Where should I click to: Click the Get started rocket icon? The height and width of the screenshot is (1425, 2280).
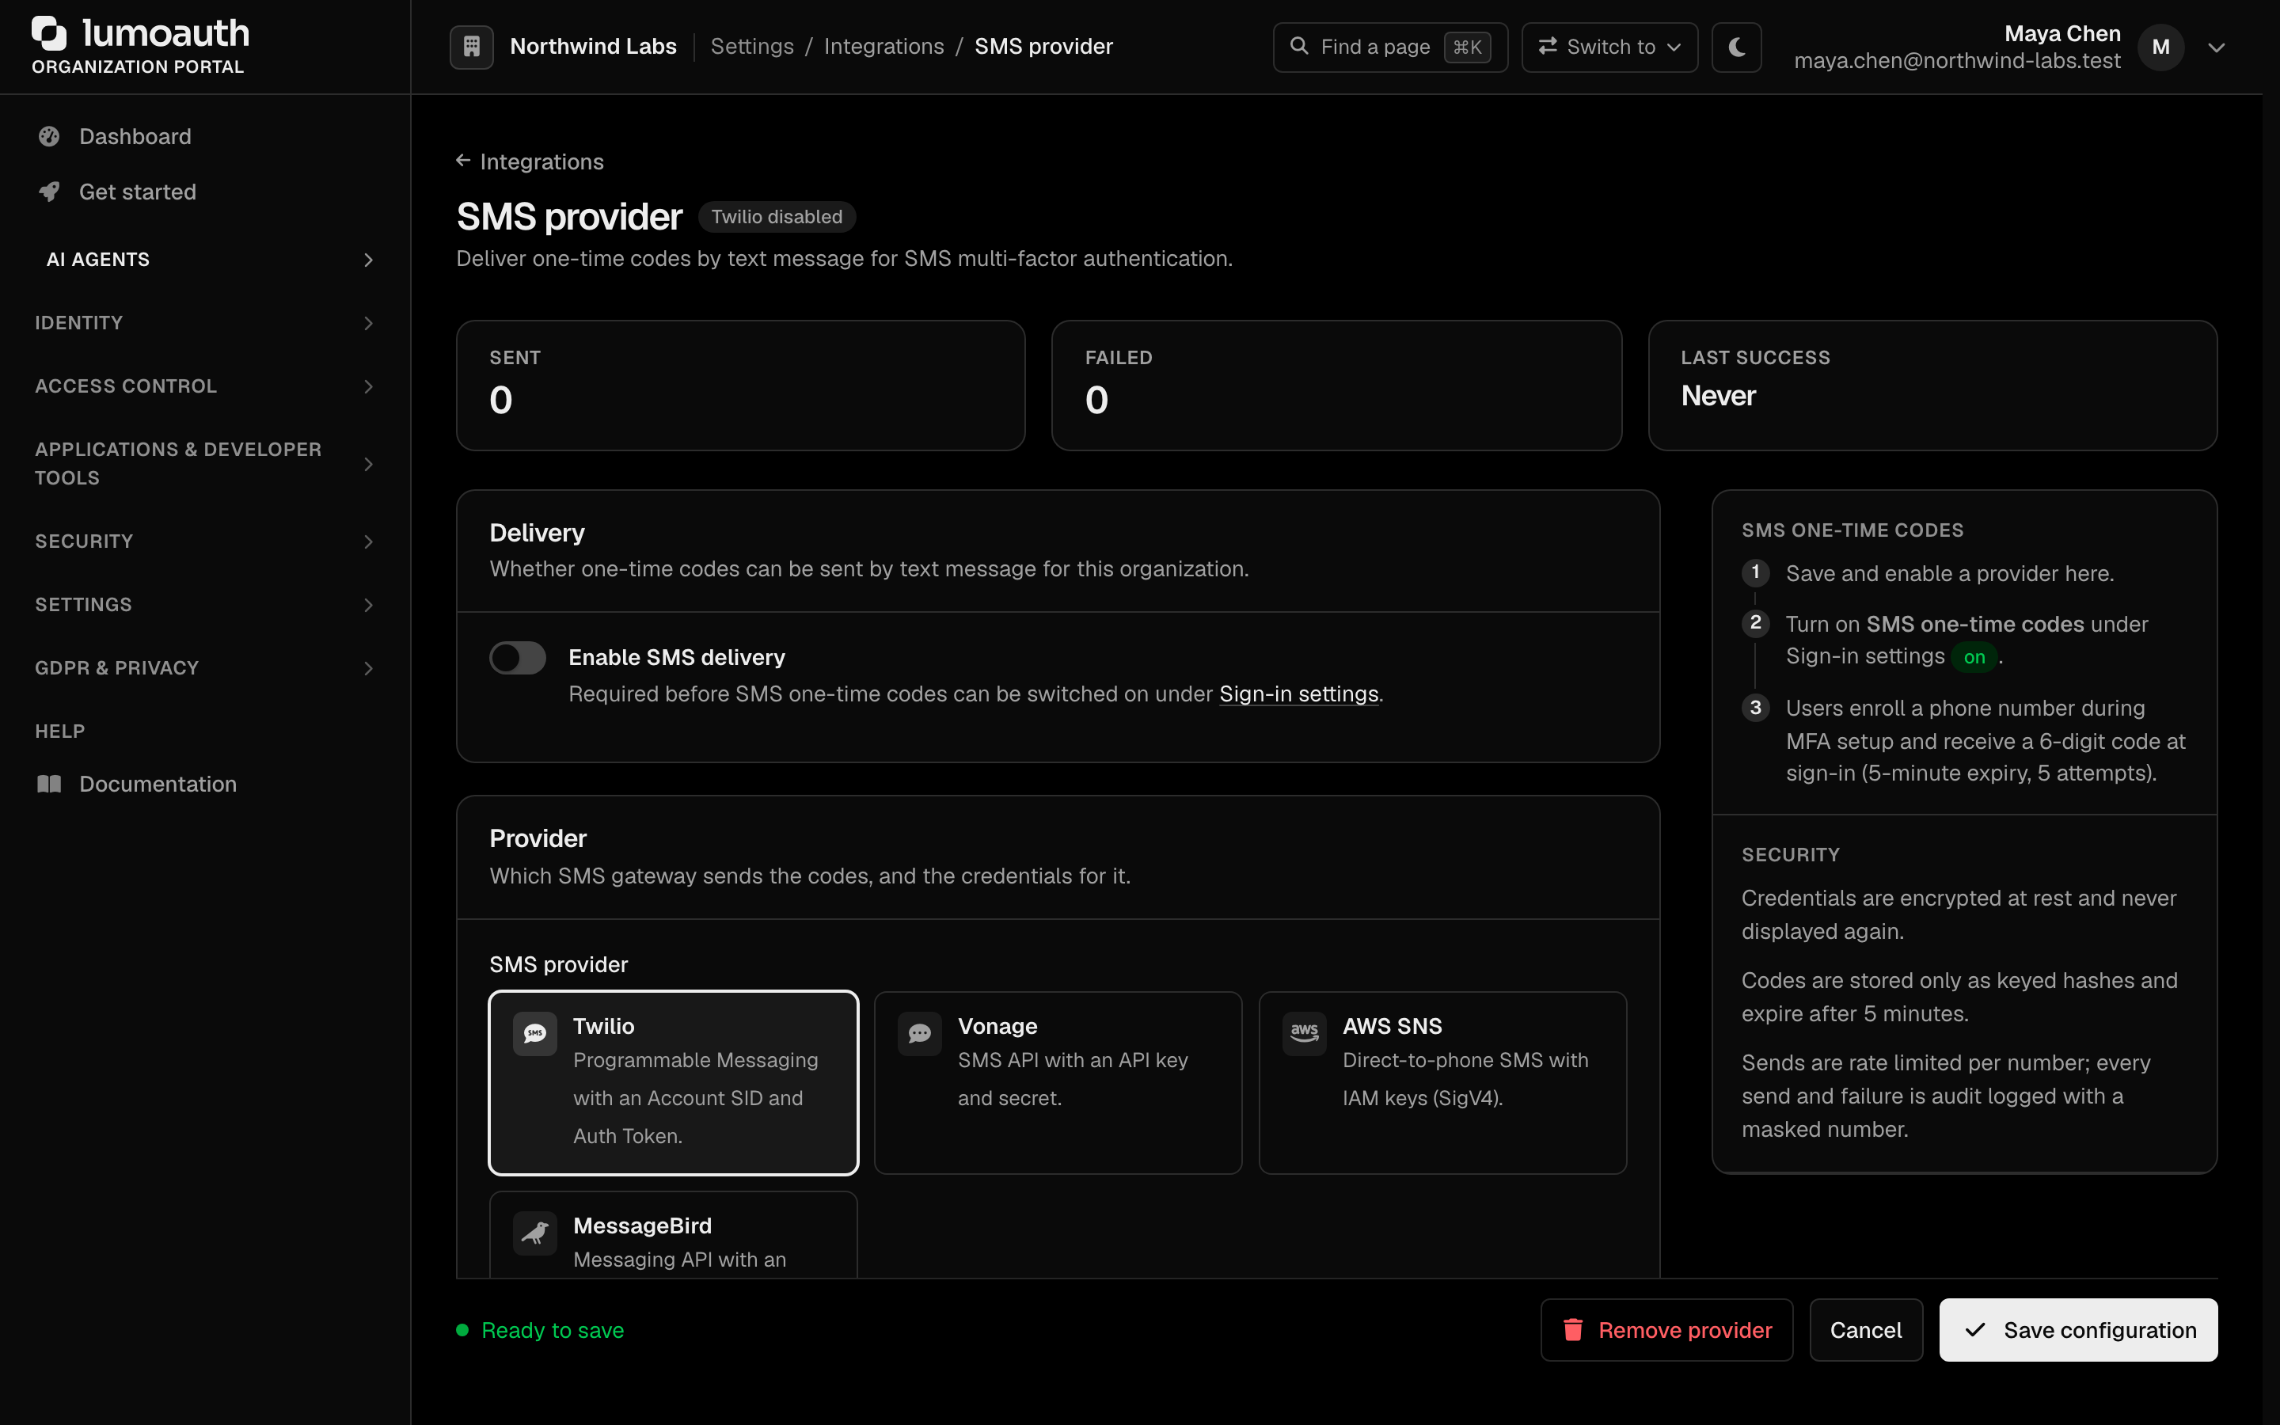49,192
